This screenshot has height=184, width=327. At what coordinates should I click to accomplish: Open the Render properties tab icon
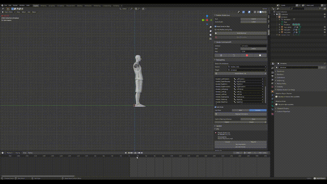pos(272,73)
